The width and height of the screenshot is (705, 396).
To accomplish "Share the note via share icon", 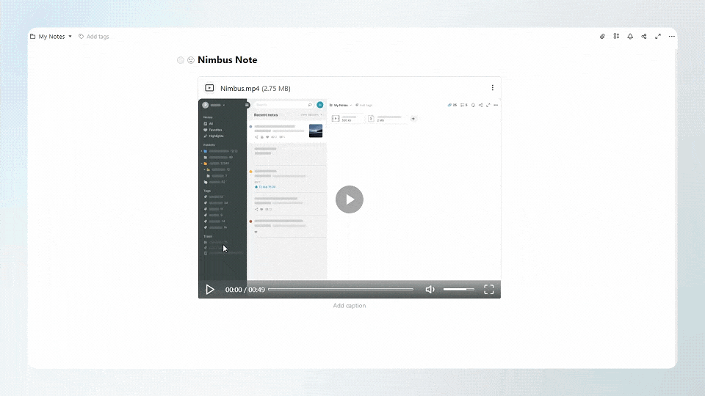I will click(x=644, y=37).
